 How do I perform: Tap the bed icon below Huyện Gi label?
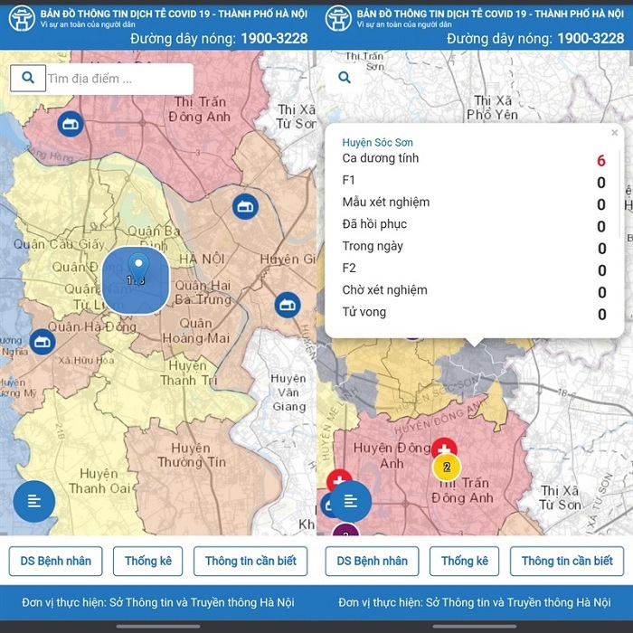[288, 305]
